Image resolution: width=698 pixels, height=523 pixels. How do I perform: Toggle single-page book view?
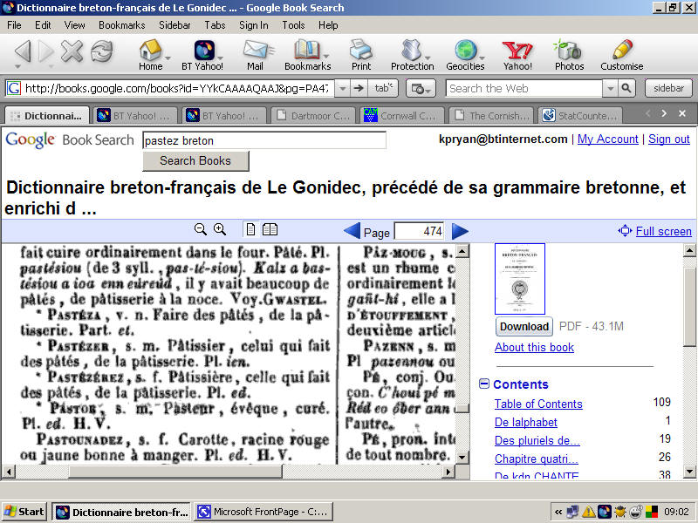250,229
